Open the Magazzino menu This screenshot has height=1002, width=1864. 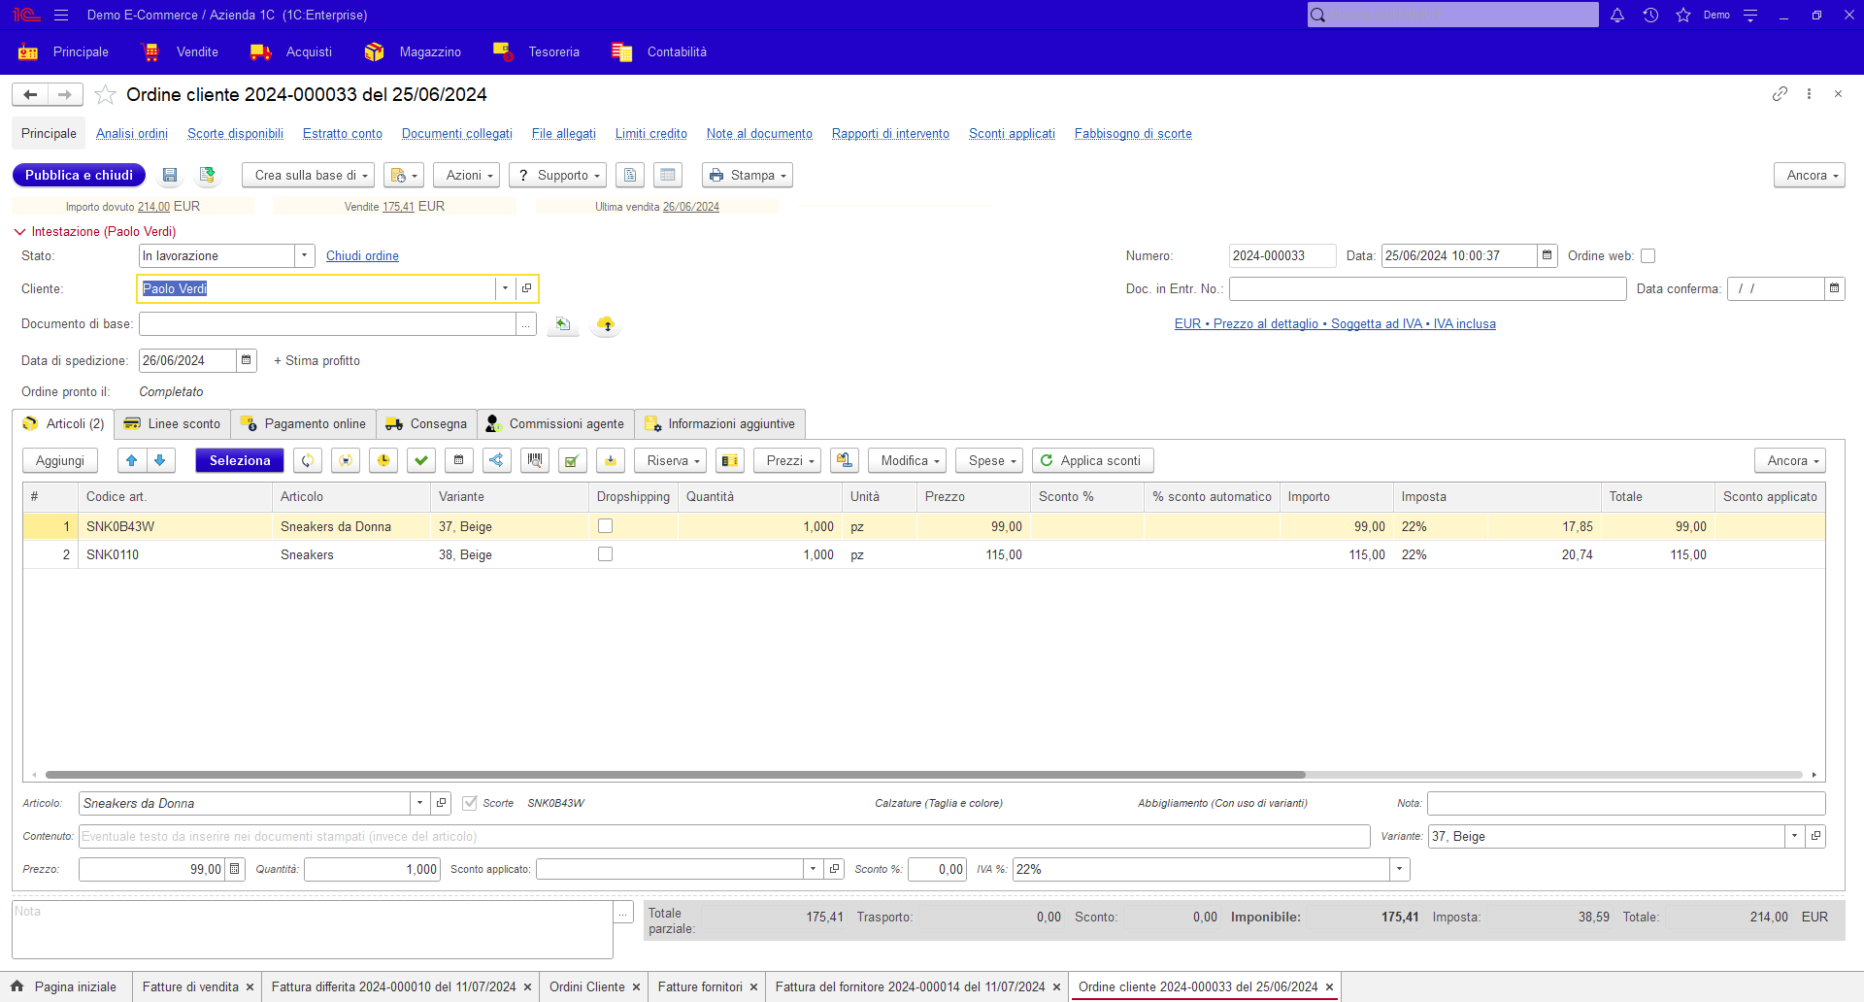pos(414,52)
